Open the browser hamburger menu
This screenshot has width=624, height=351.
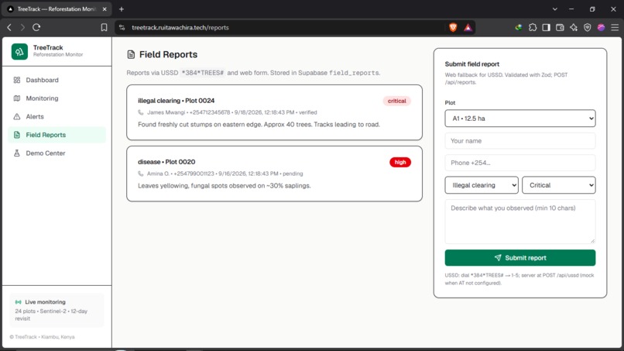click(615, 27)
